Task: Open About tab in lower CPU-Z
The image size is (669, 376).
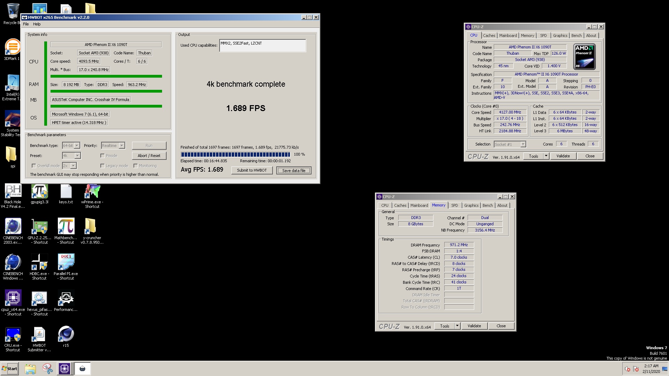Action: (x=502, y=205)
